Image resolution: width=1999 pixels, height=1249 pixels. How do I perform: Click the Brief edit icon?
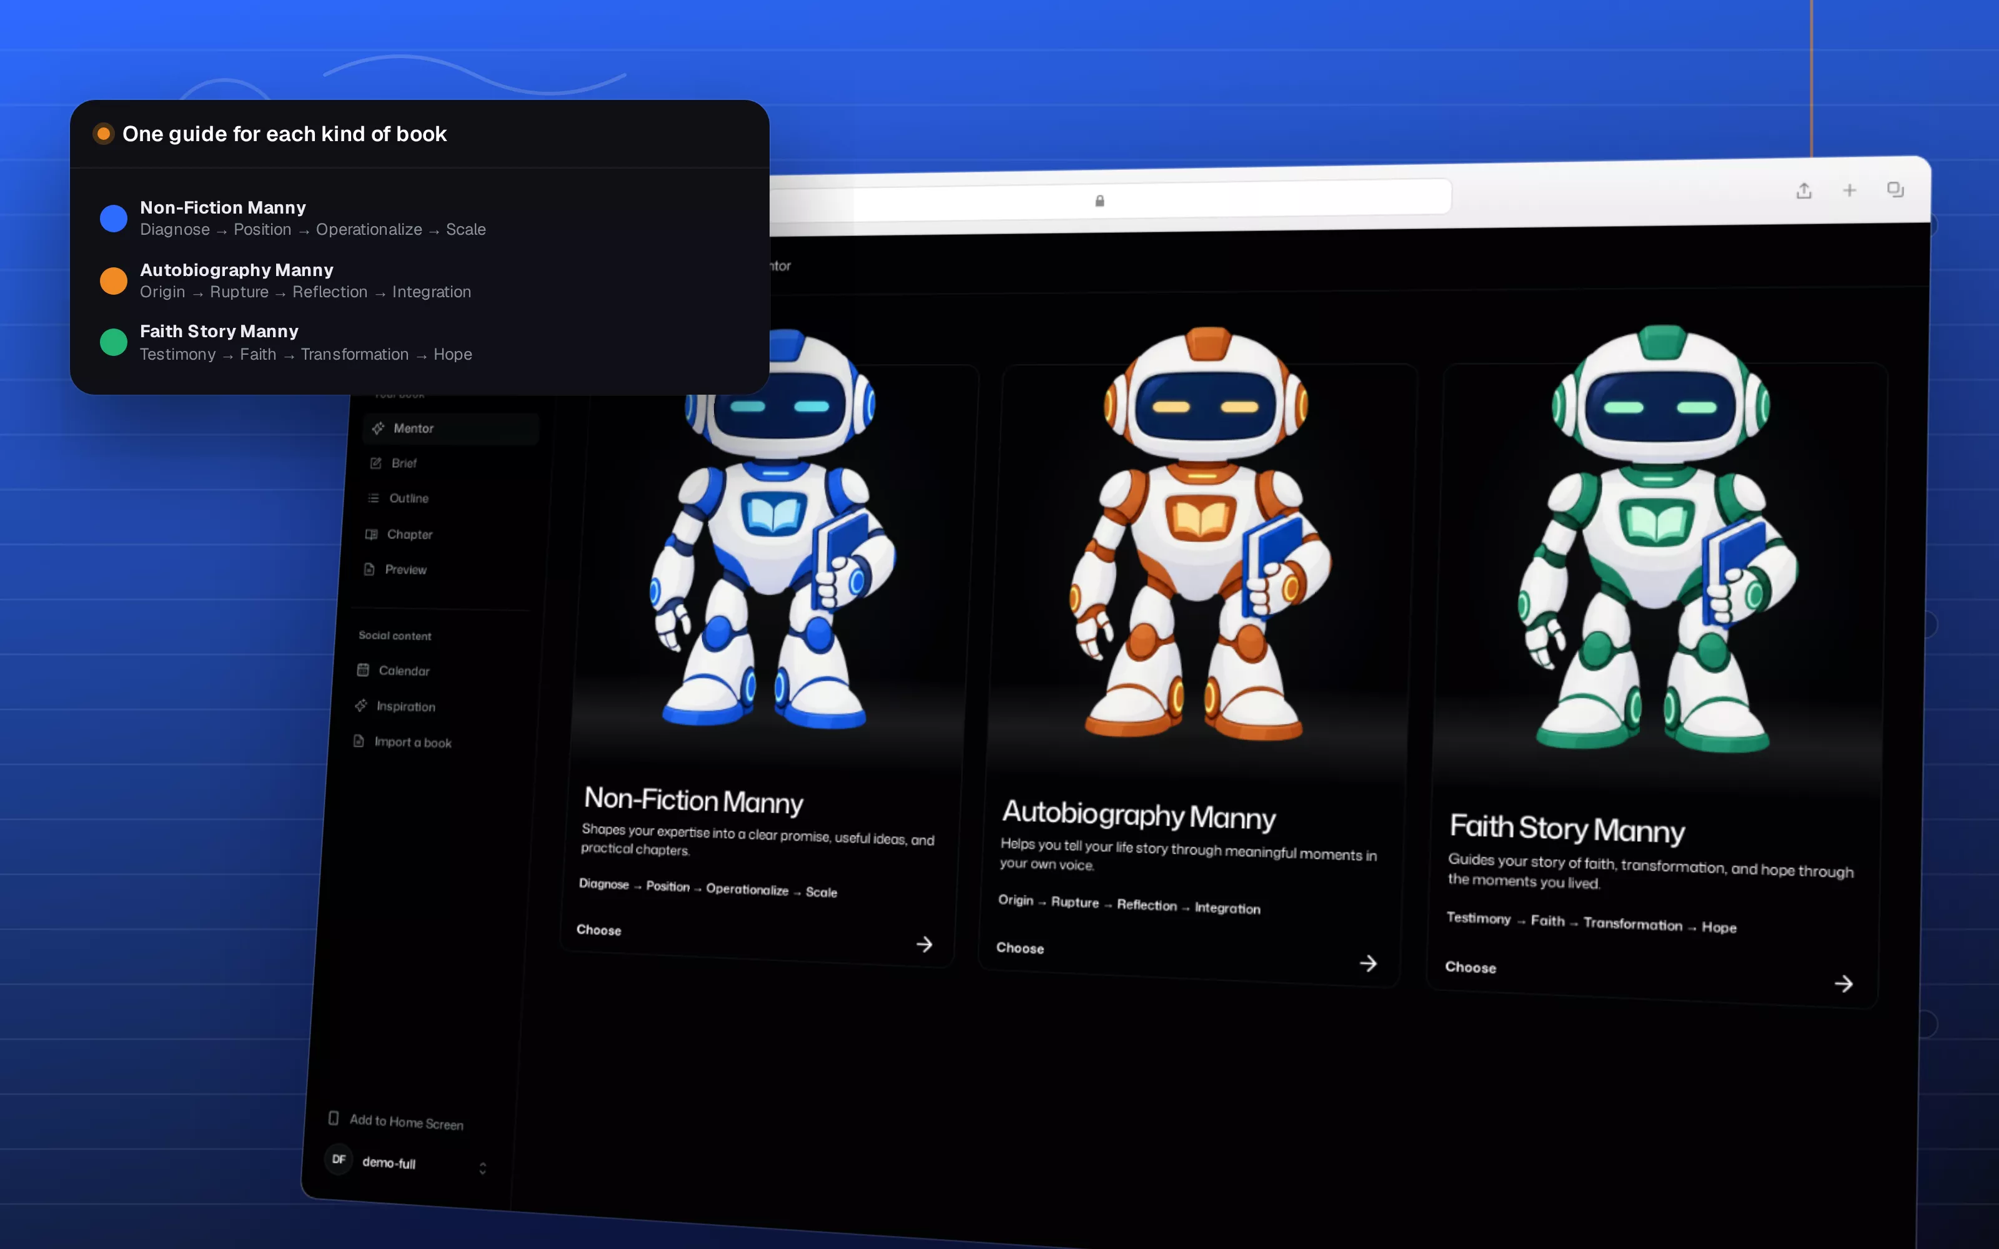tap(376, 463)
